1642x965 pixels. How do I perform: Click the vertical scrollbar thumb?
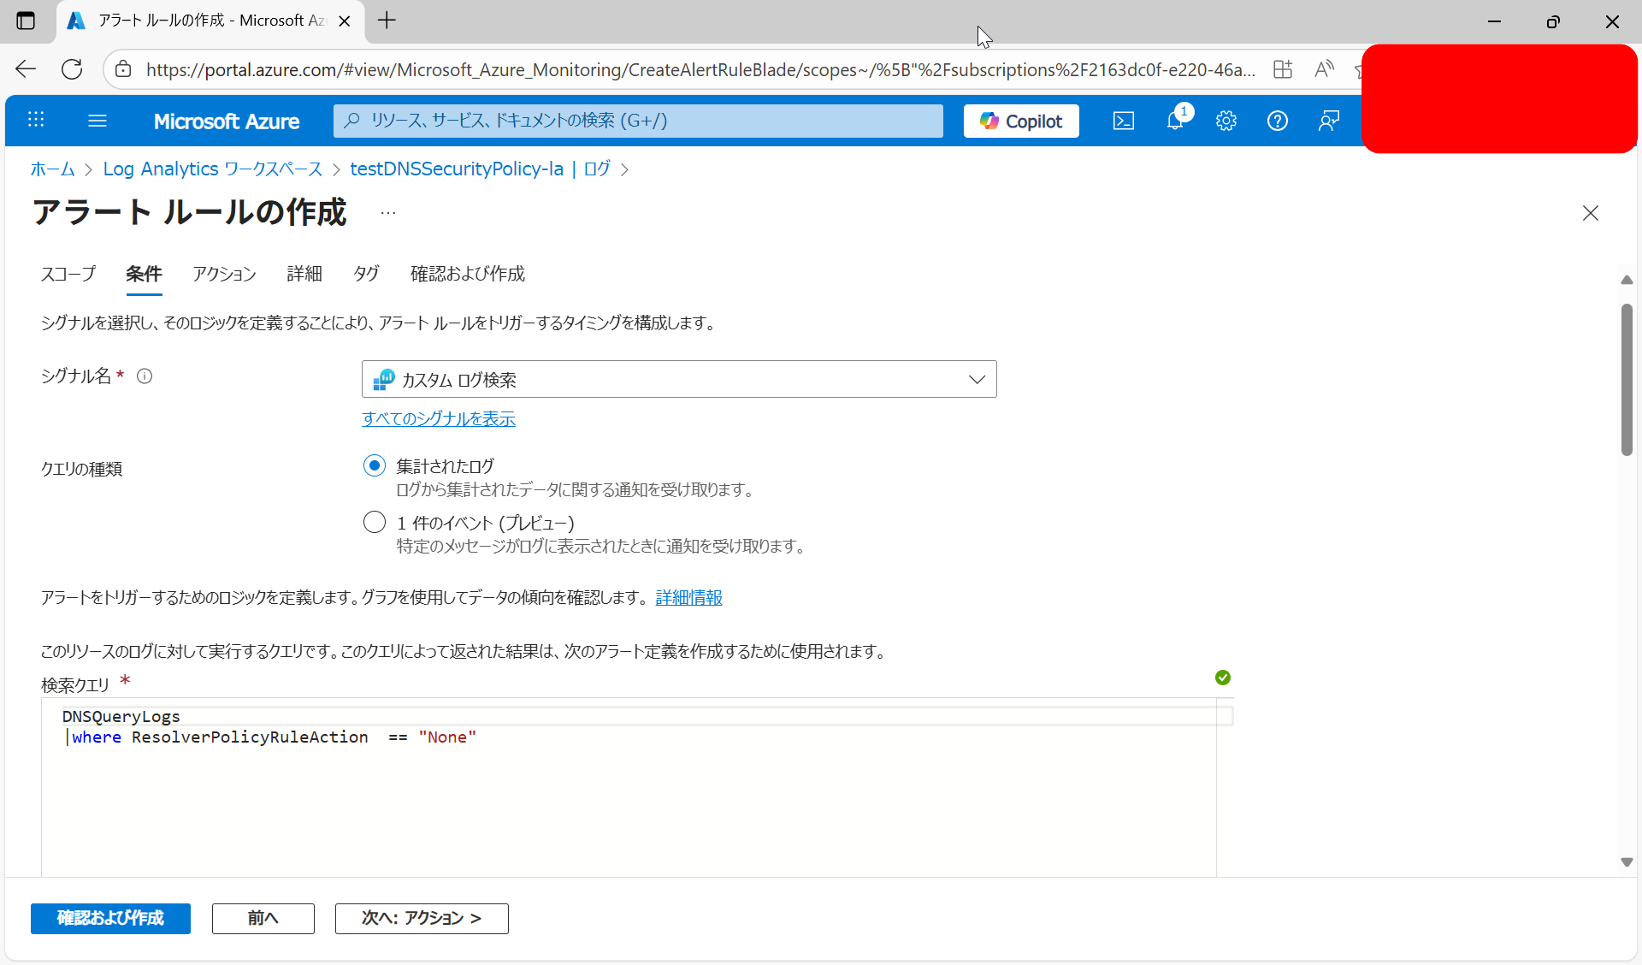click(x=1626, y=380)
